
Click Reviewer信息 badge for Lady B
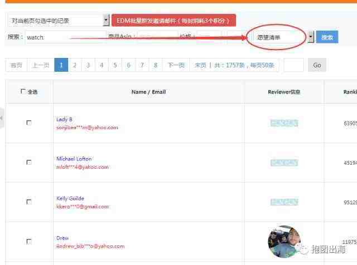coord(284,123)
